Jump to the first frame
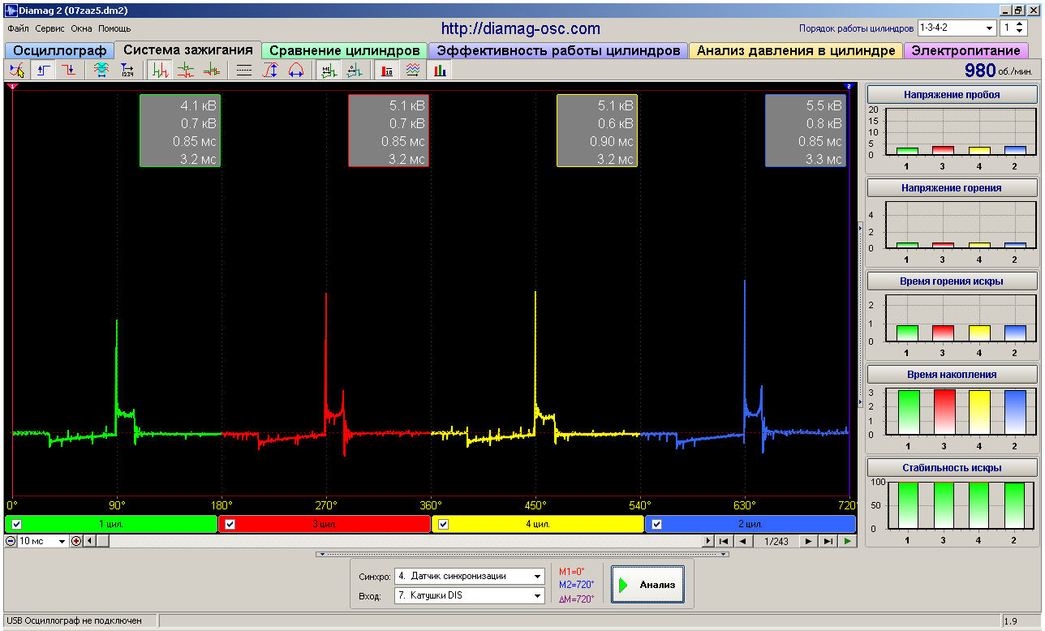Screen dimensions: 1045x631 coord(724,541)
